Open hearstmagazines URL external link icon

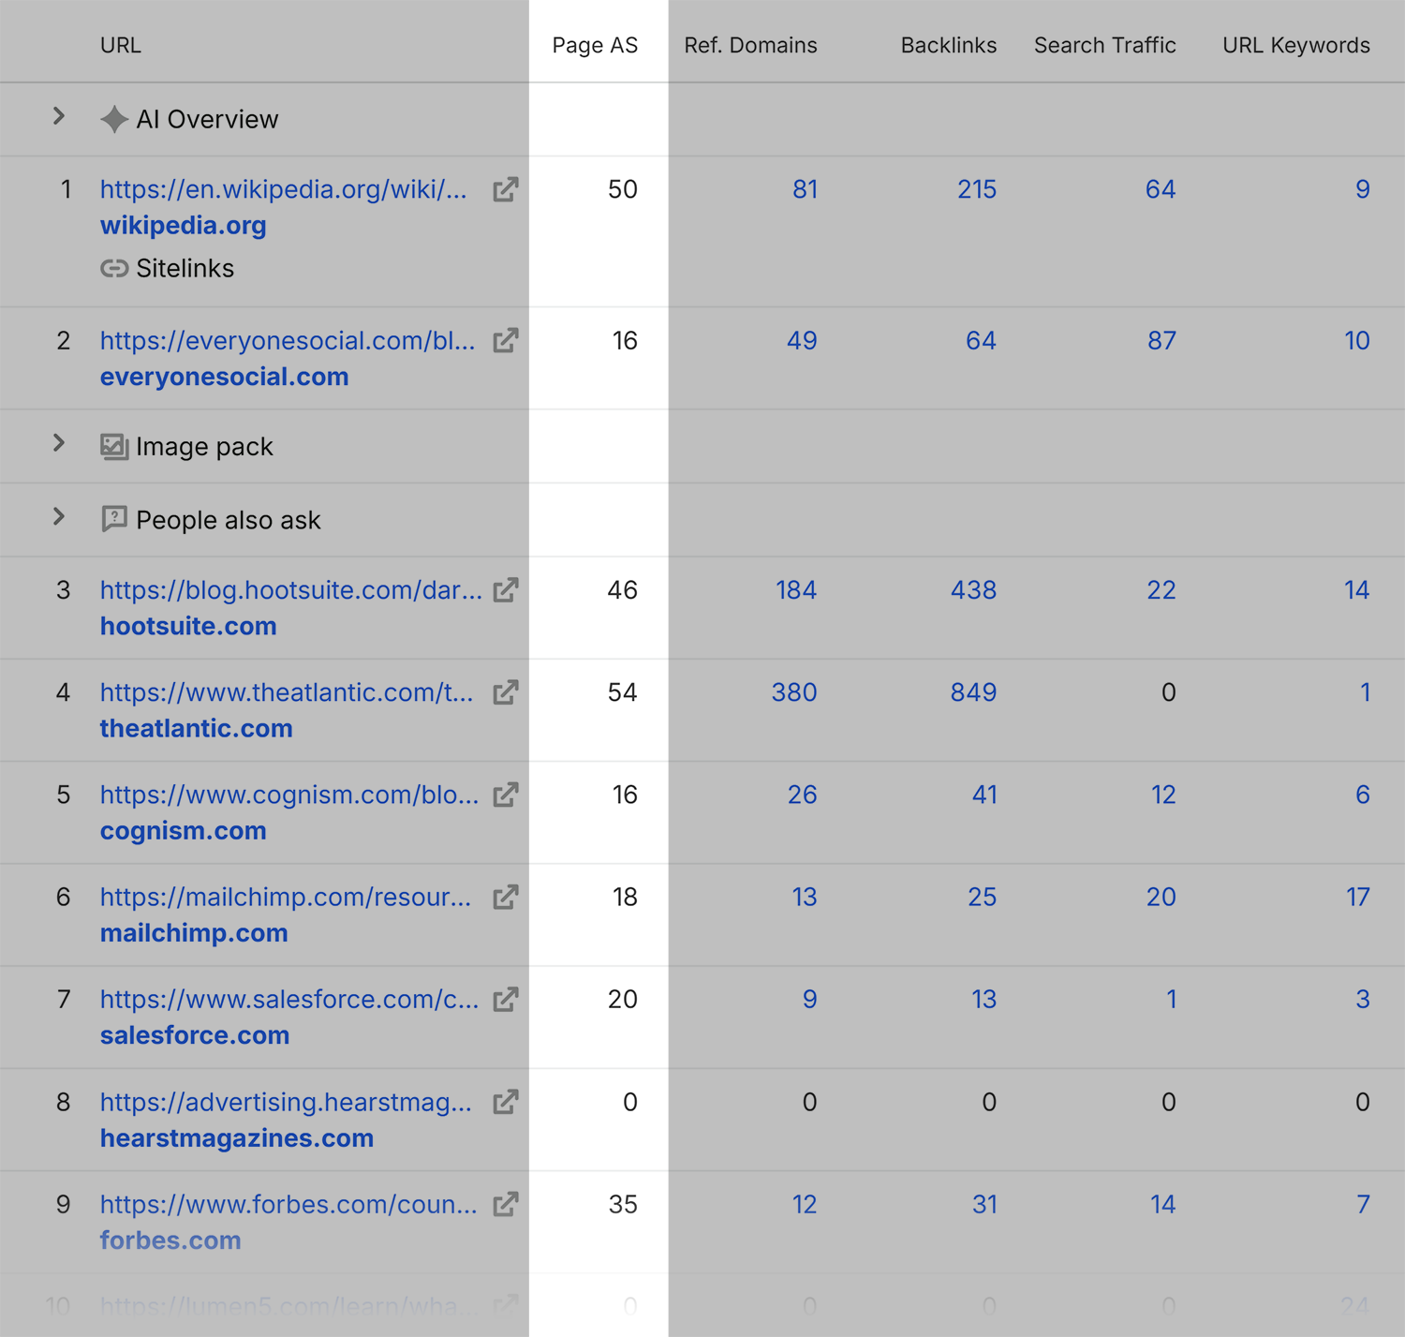click(506, 1102)
